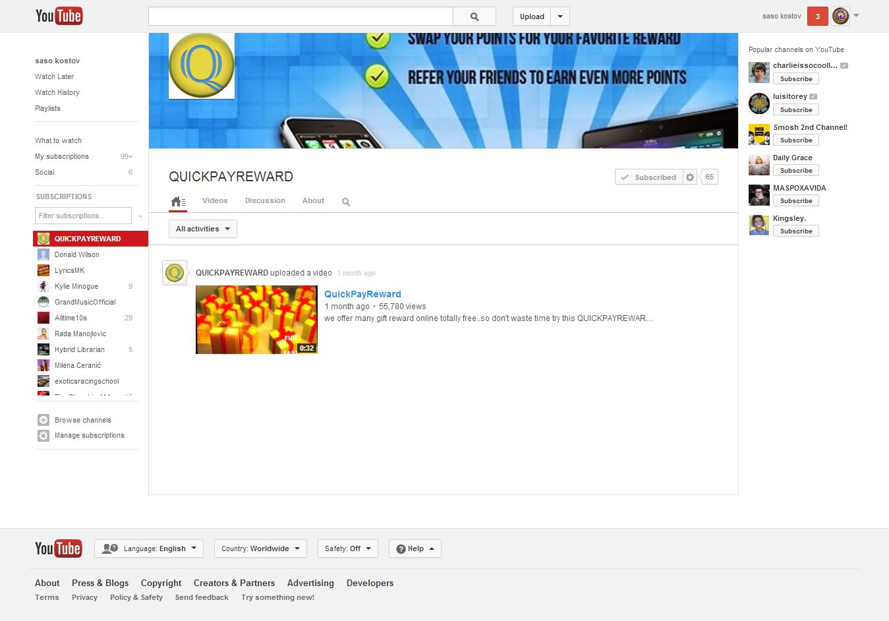Select QUICKPAYREWARD in subscriptions list

(90, 239)
